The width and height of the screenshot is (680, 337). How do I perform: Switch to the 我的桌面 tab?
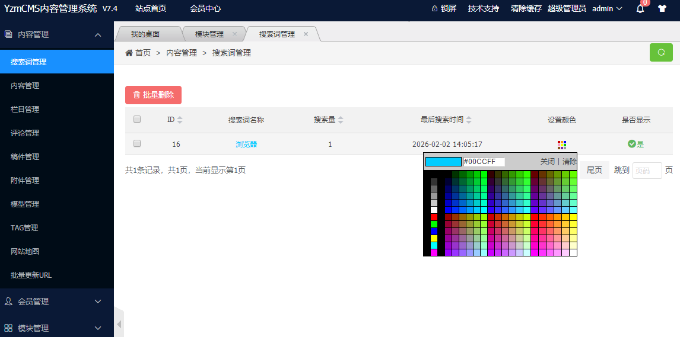point(145,34)
